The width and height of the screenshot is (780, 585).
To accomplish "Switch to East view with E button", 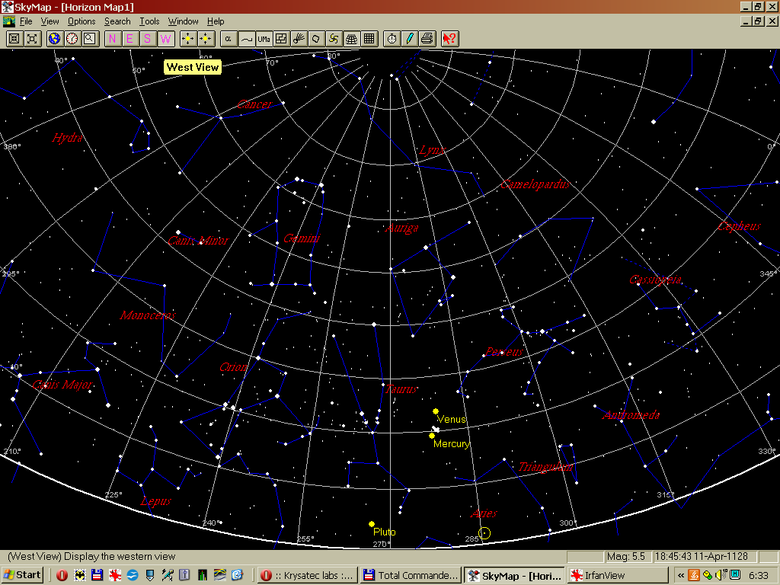I will pos(129,39).
